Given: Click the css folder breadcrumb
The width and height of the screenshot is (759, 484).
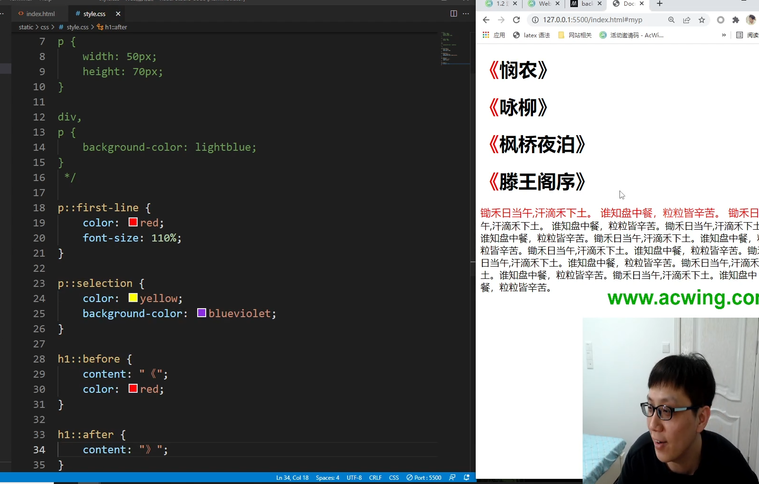Looking at the screenshot, I should coord(45,27).
